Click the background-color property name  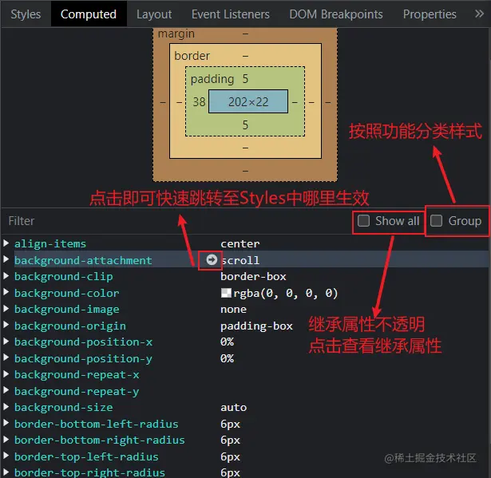tap(67, 293)
